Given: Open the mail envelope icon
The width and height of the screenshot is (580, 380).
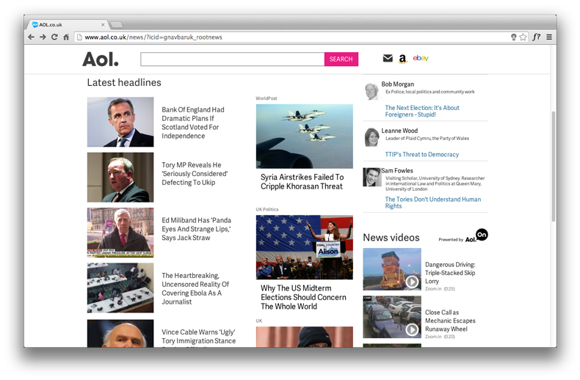Looking at the screenshot, I should pos(388,59).
